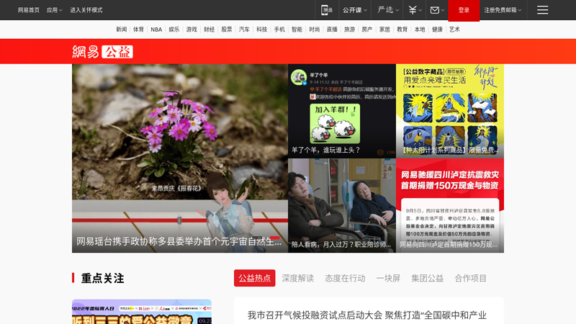Click caption 羊了个羊，谁玩谁上头？

point(326,150)
